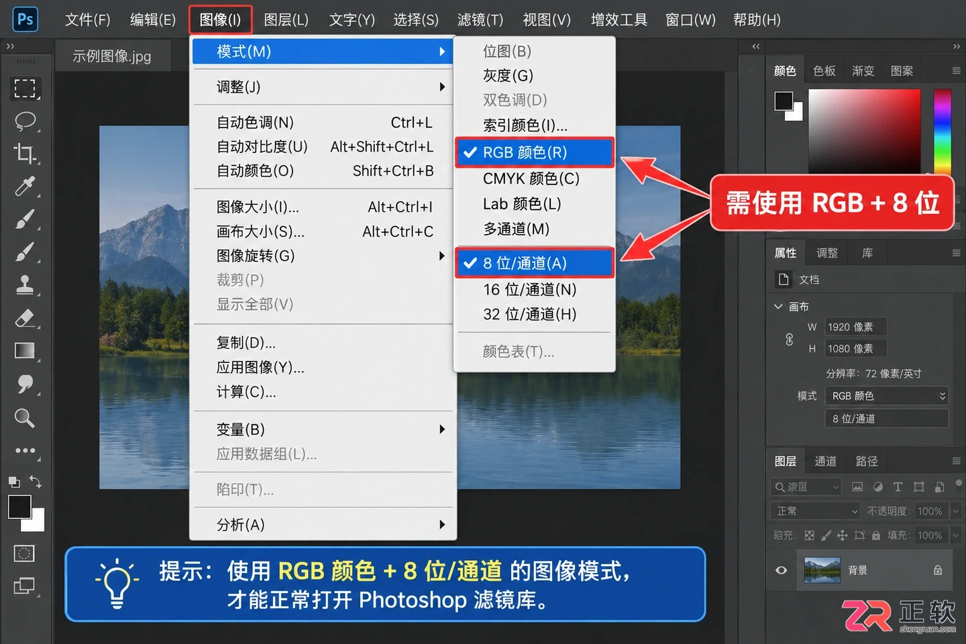Open the three-dot Edit Toolbar menu
The height and width of the screenshot is (644, 966).
pyautogui.click(x=25, y=451)
